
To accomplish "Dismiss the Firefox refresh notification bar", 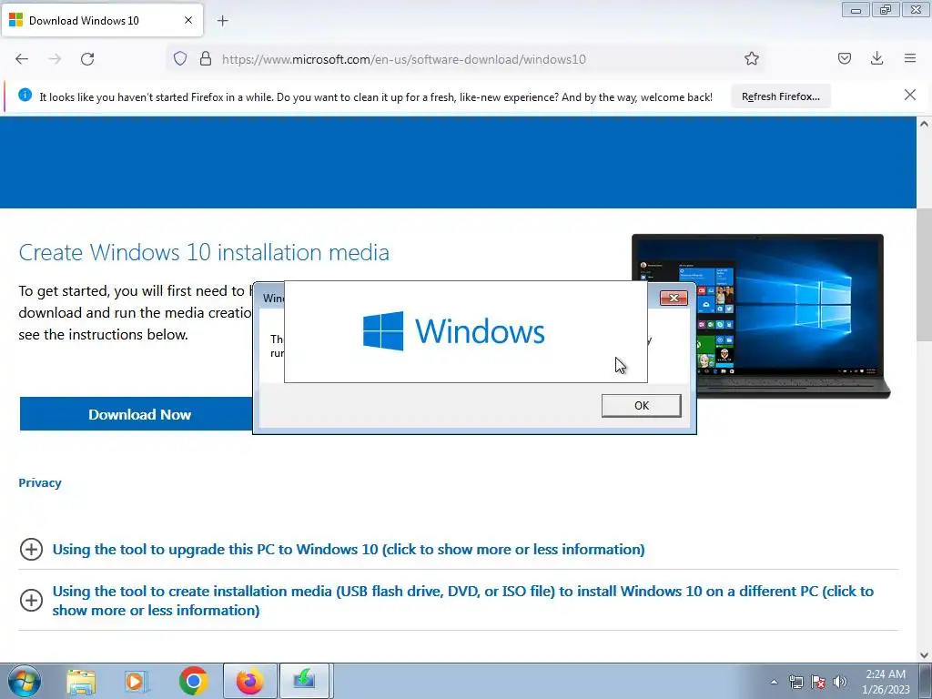I will (x=910, y=95).
